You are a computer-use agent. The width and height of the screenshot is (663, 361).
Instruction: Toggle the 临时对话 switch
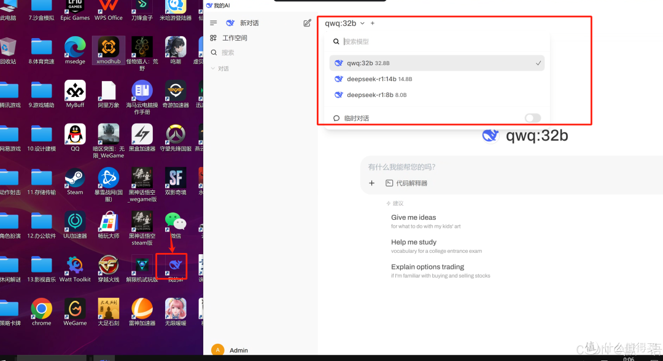pyautogui.click(x=533, y=118)
